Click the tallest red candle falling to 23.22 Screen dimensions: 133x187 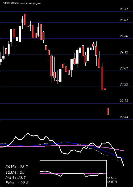tap(102, 79)
